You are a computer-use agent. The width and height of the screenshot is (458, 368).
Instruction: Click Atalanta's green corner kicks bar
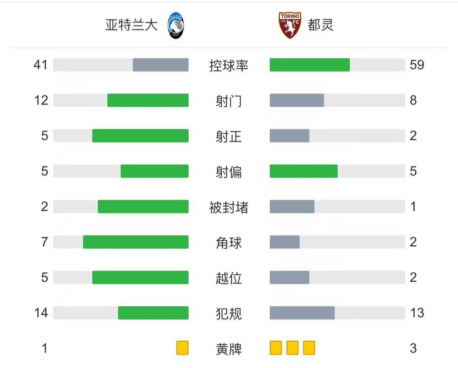(136, 242)
